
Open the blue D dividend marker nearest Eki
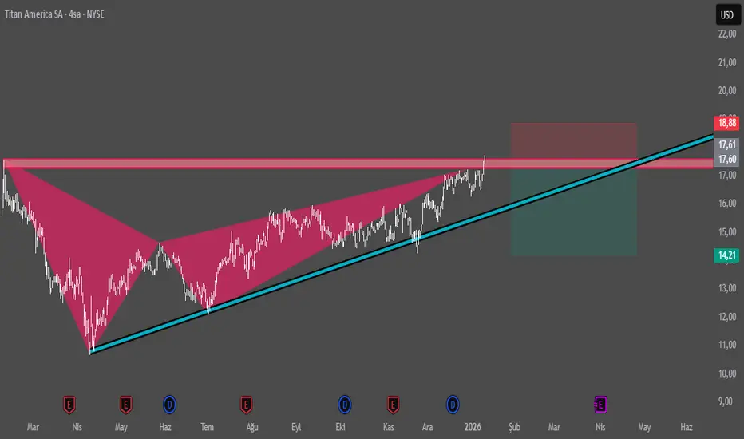345,405
